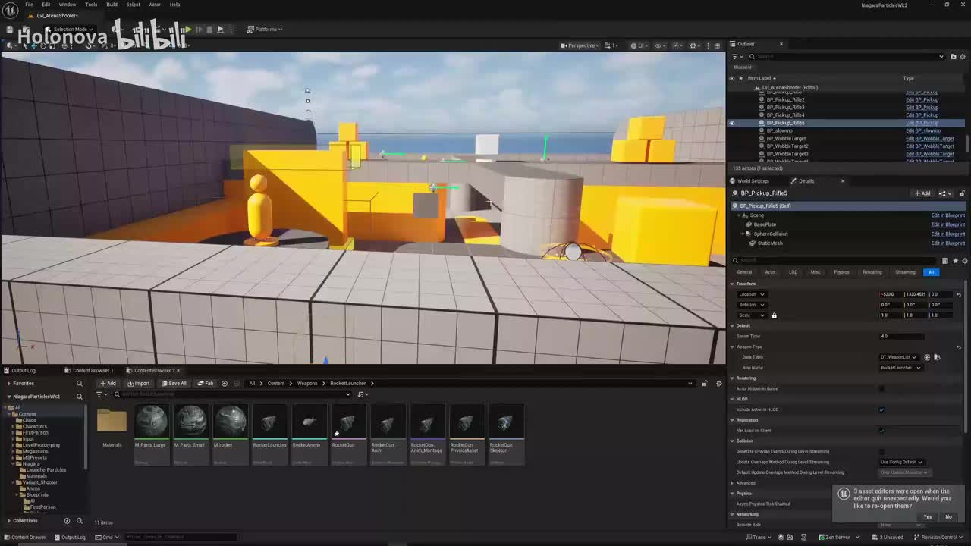This screenshot has height=546, width=971.
Task: Open the Window menu
Action: pyautogui.click(x=68, y=5)
